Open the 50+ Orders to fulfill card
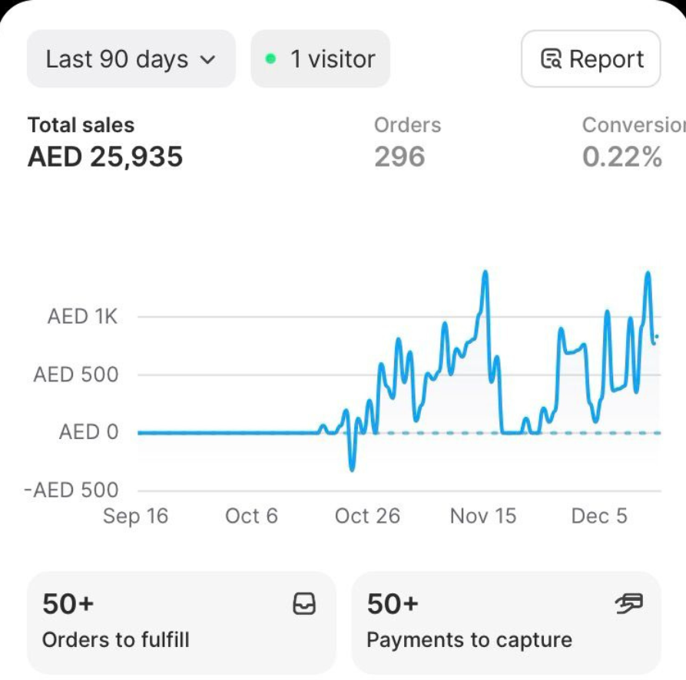The image size is (686, 680). (181, 622)
